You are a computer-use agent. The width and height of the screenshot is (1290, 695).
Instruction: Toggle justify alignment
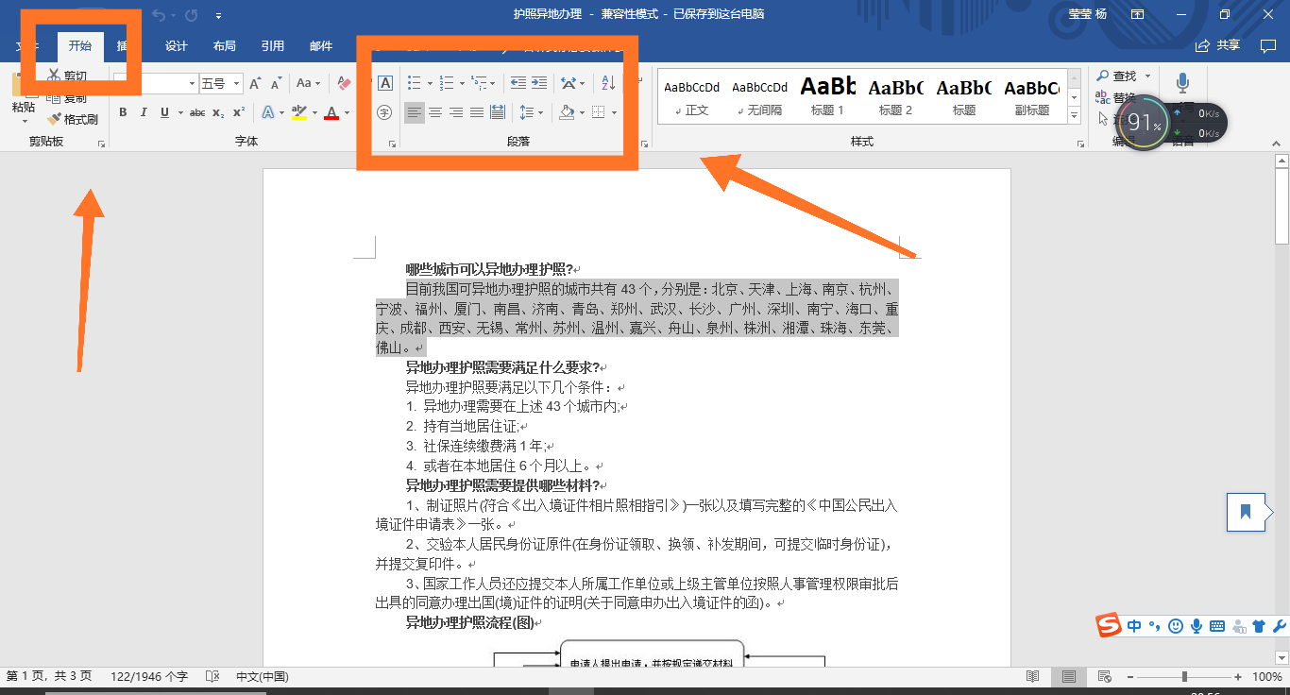(x=477, y=112)
